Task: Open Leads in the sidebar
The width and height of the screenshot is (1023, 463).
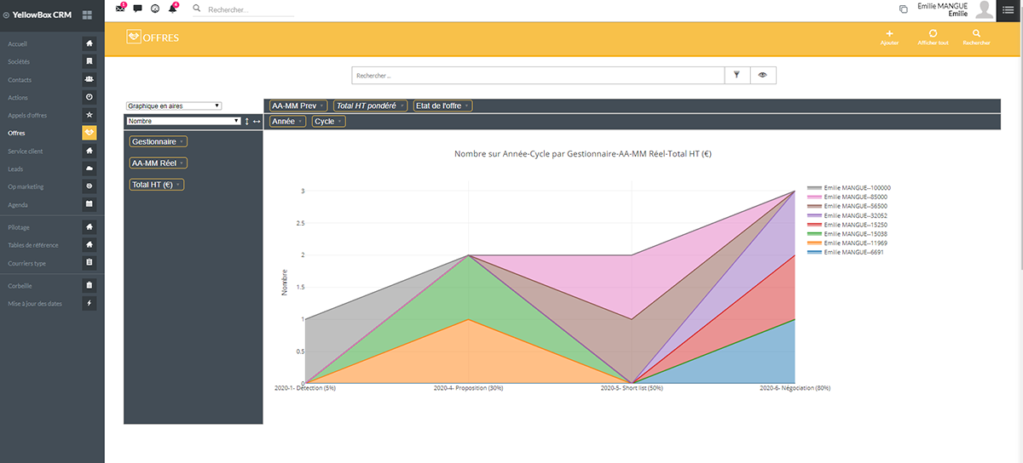Action: pos(15,169)
